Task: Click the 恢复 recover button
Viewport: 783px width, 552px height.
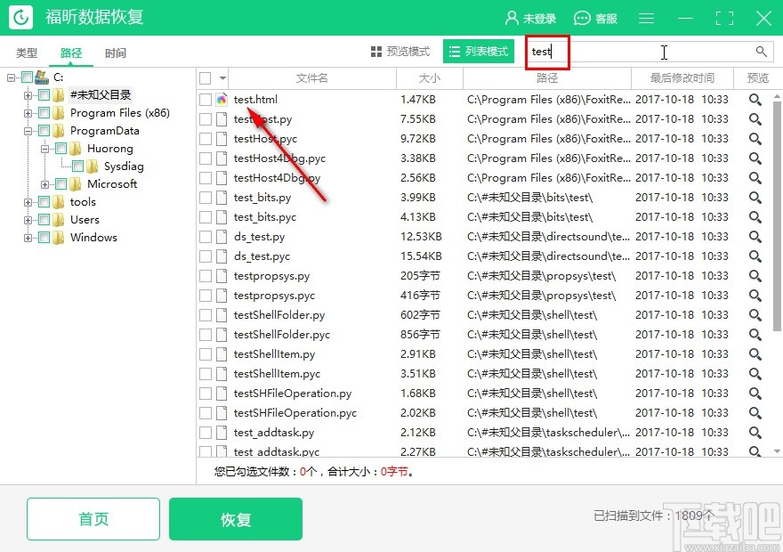Action: click(236, 519)
